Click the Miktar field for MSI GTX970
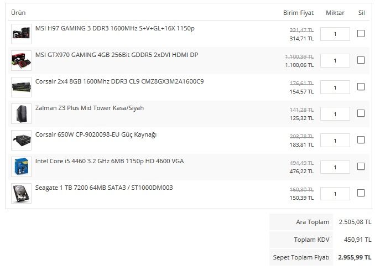This screenshot has height=275, width=375. coord(335,61)
